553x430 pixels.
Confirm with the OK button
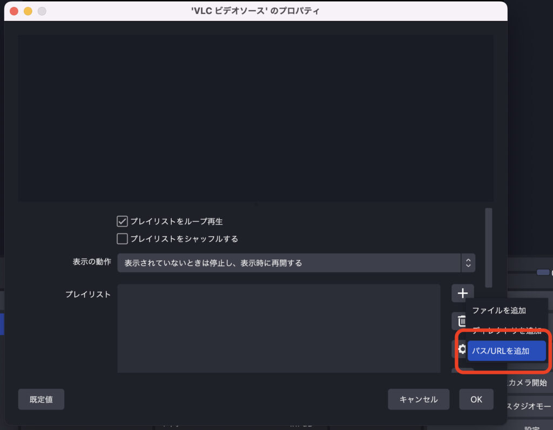tap(476, 399)
